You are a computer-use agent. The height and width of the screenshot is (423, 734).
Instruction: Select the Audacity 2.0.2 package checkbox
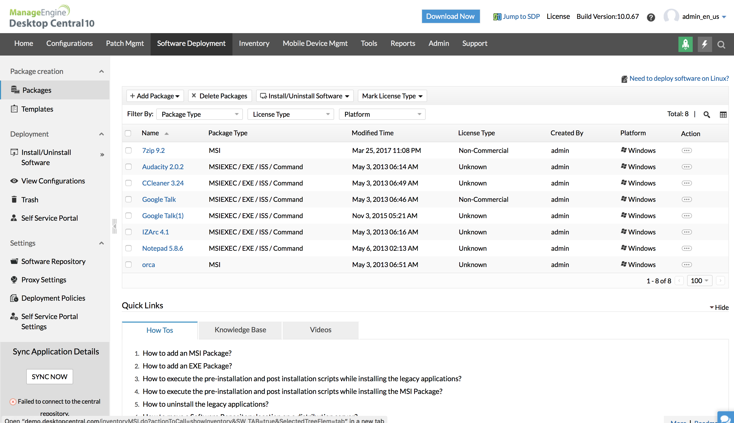pyautogui.click(x=128, y=167)
